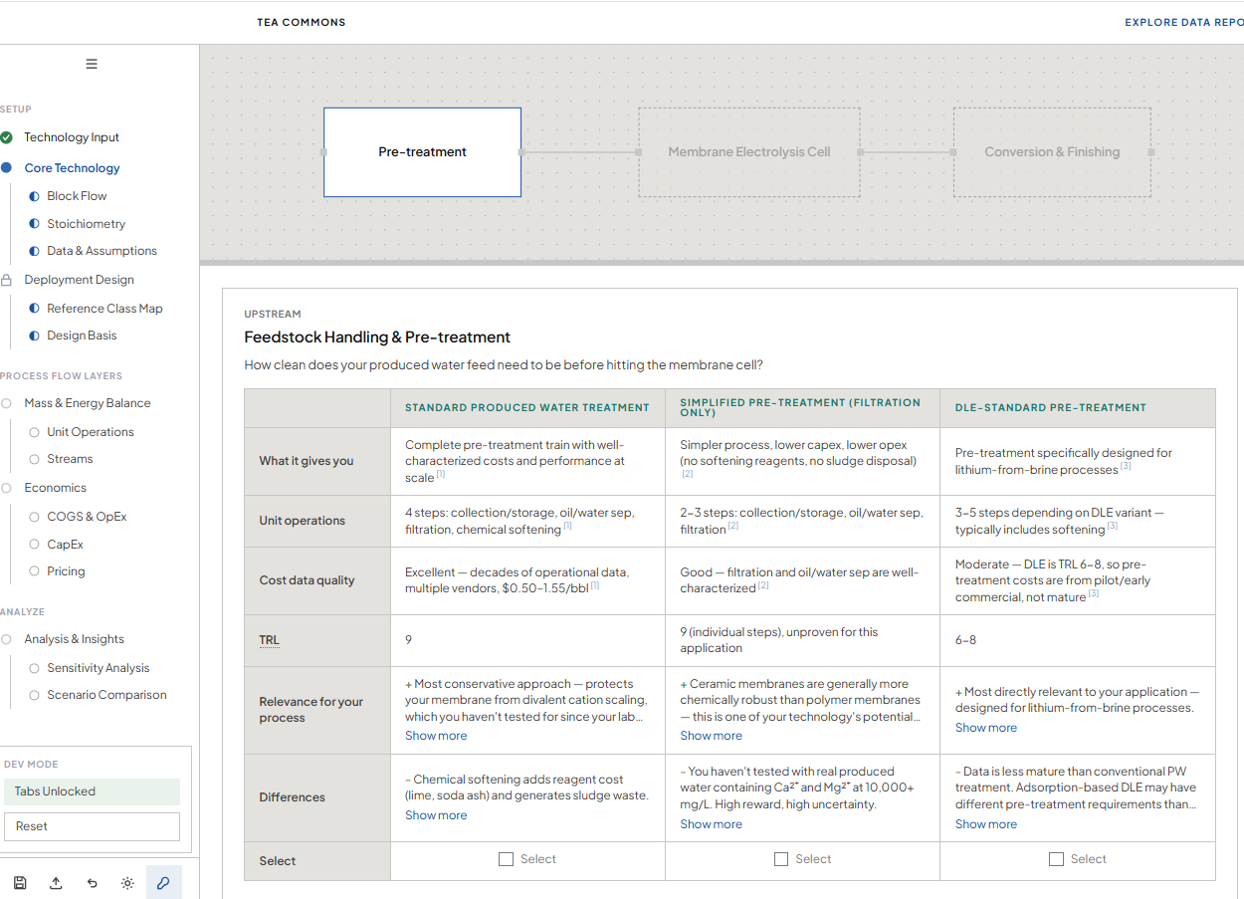Expand Show more under Standard treatment Relevance
The height and width of the screenshot is (899, 1244).
click(436, 736)
